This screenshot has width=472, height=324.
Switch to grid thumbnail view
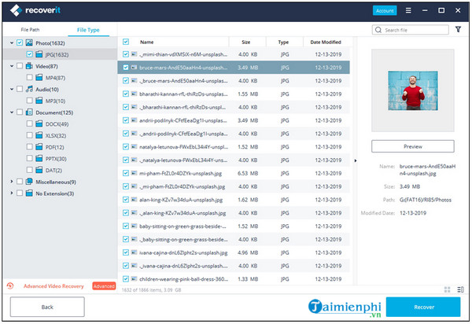(x=448, y=290)
